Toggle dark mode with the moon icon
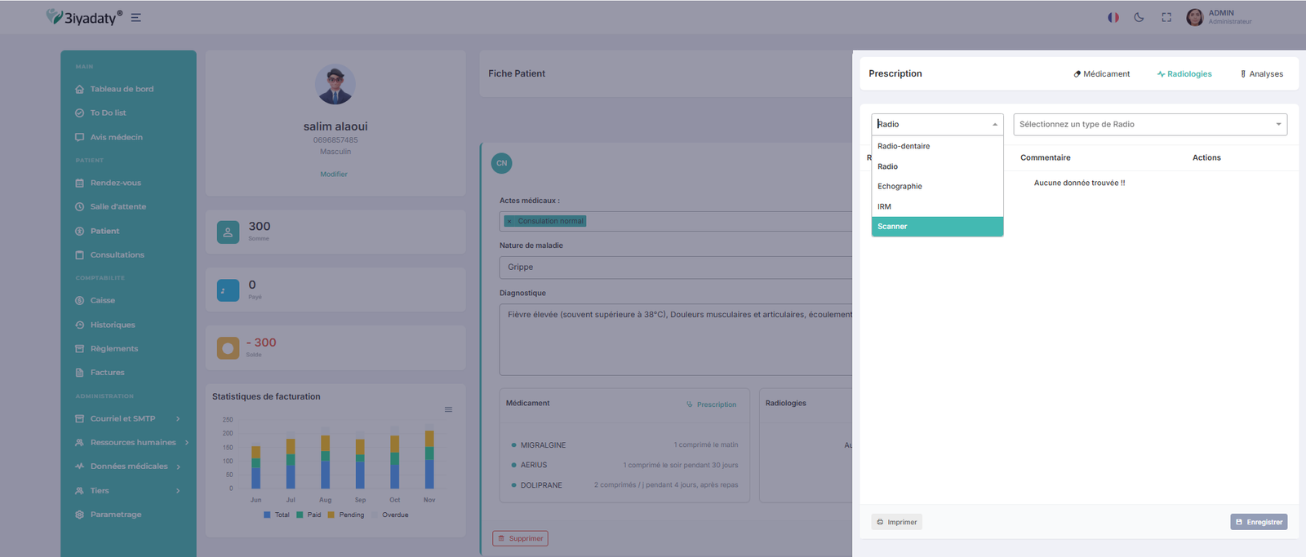 (x=1139, y=17)
